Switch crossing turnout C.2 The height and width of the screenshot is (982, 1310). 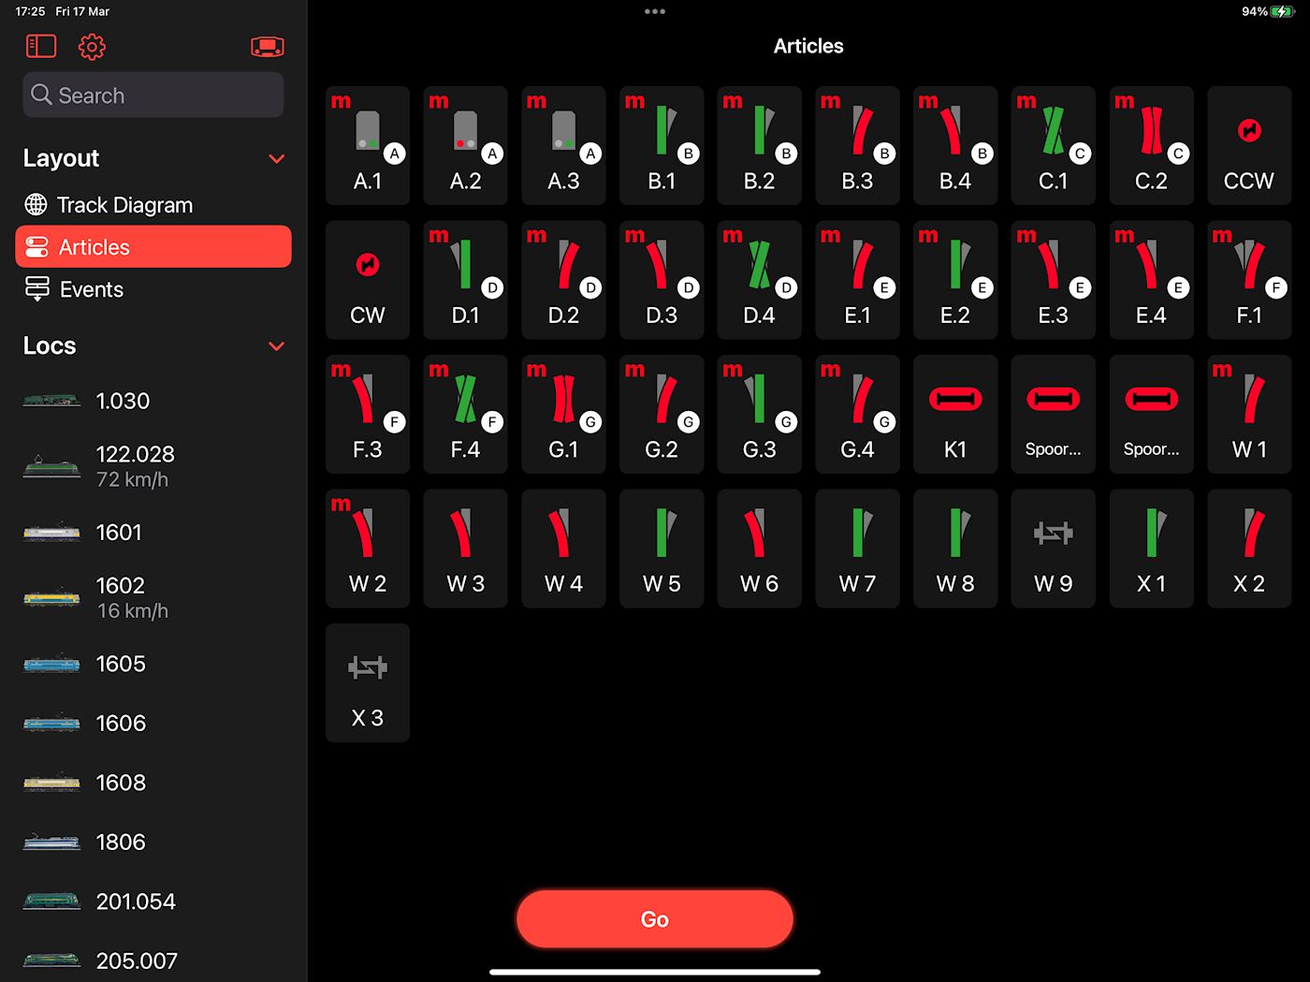pyautogui.click(x=1152, y=145)
